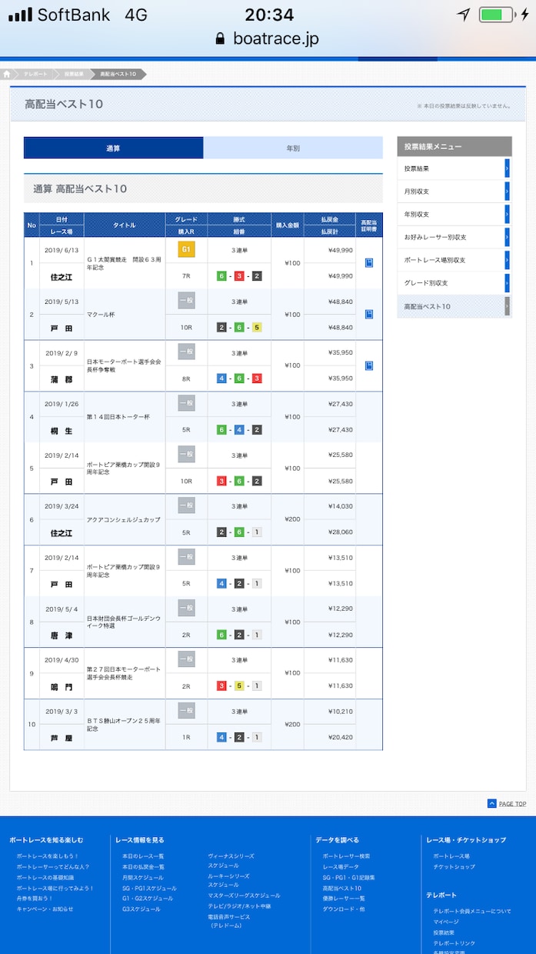The width and height of the screenshot is (536, 954).
Task: Tap the G1 grade badge in row 1
Action: point(186,249)
